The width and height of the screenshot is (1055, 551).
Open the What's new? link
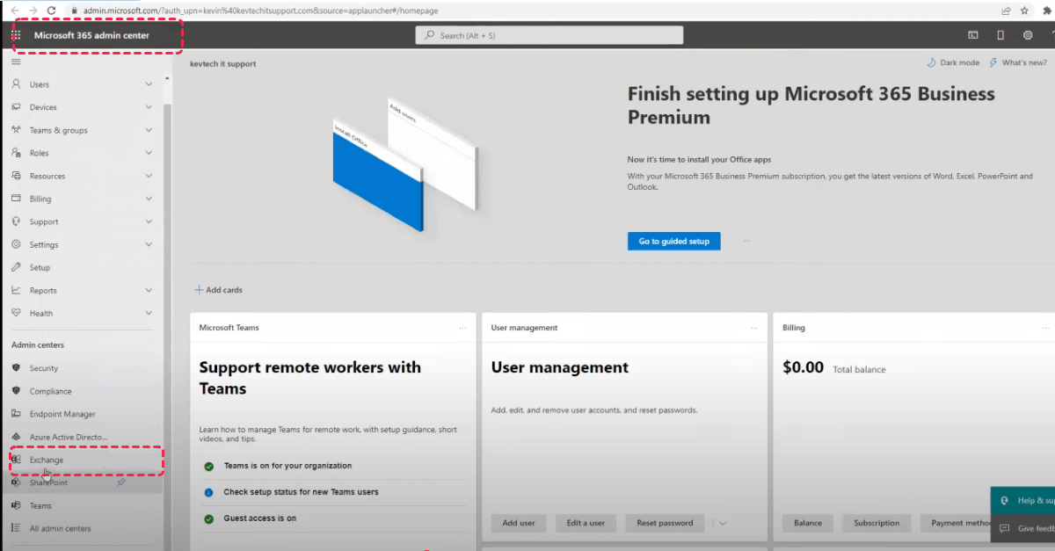tap(1018, 63)
